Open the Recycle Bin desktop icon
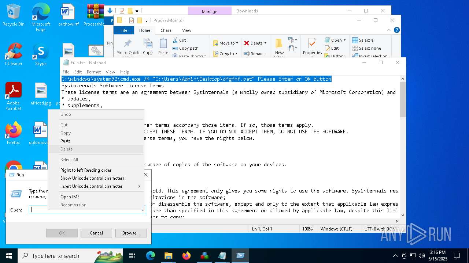 (x=14, y=15)
